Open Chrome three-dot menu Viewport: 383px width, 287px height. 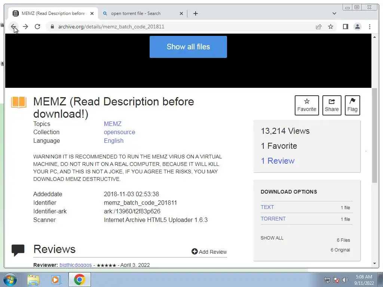pos(370,27)
